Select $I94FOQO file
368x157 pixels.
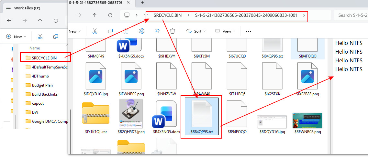[307, 49]
